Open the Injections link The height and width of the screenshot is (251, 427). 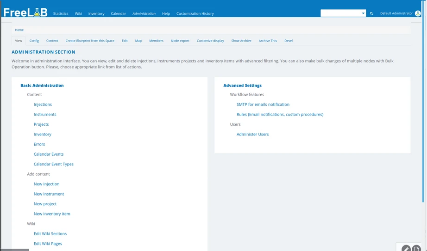click(x=43, y=104)
